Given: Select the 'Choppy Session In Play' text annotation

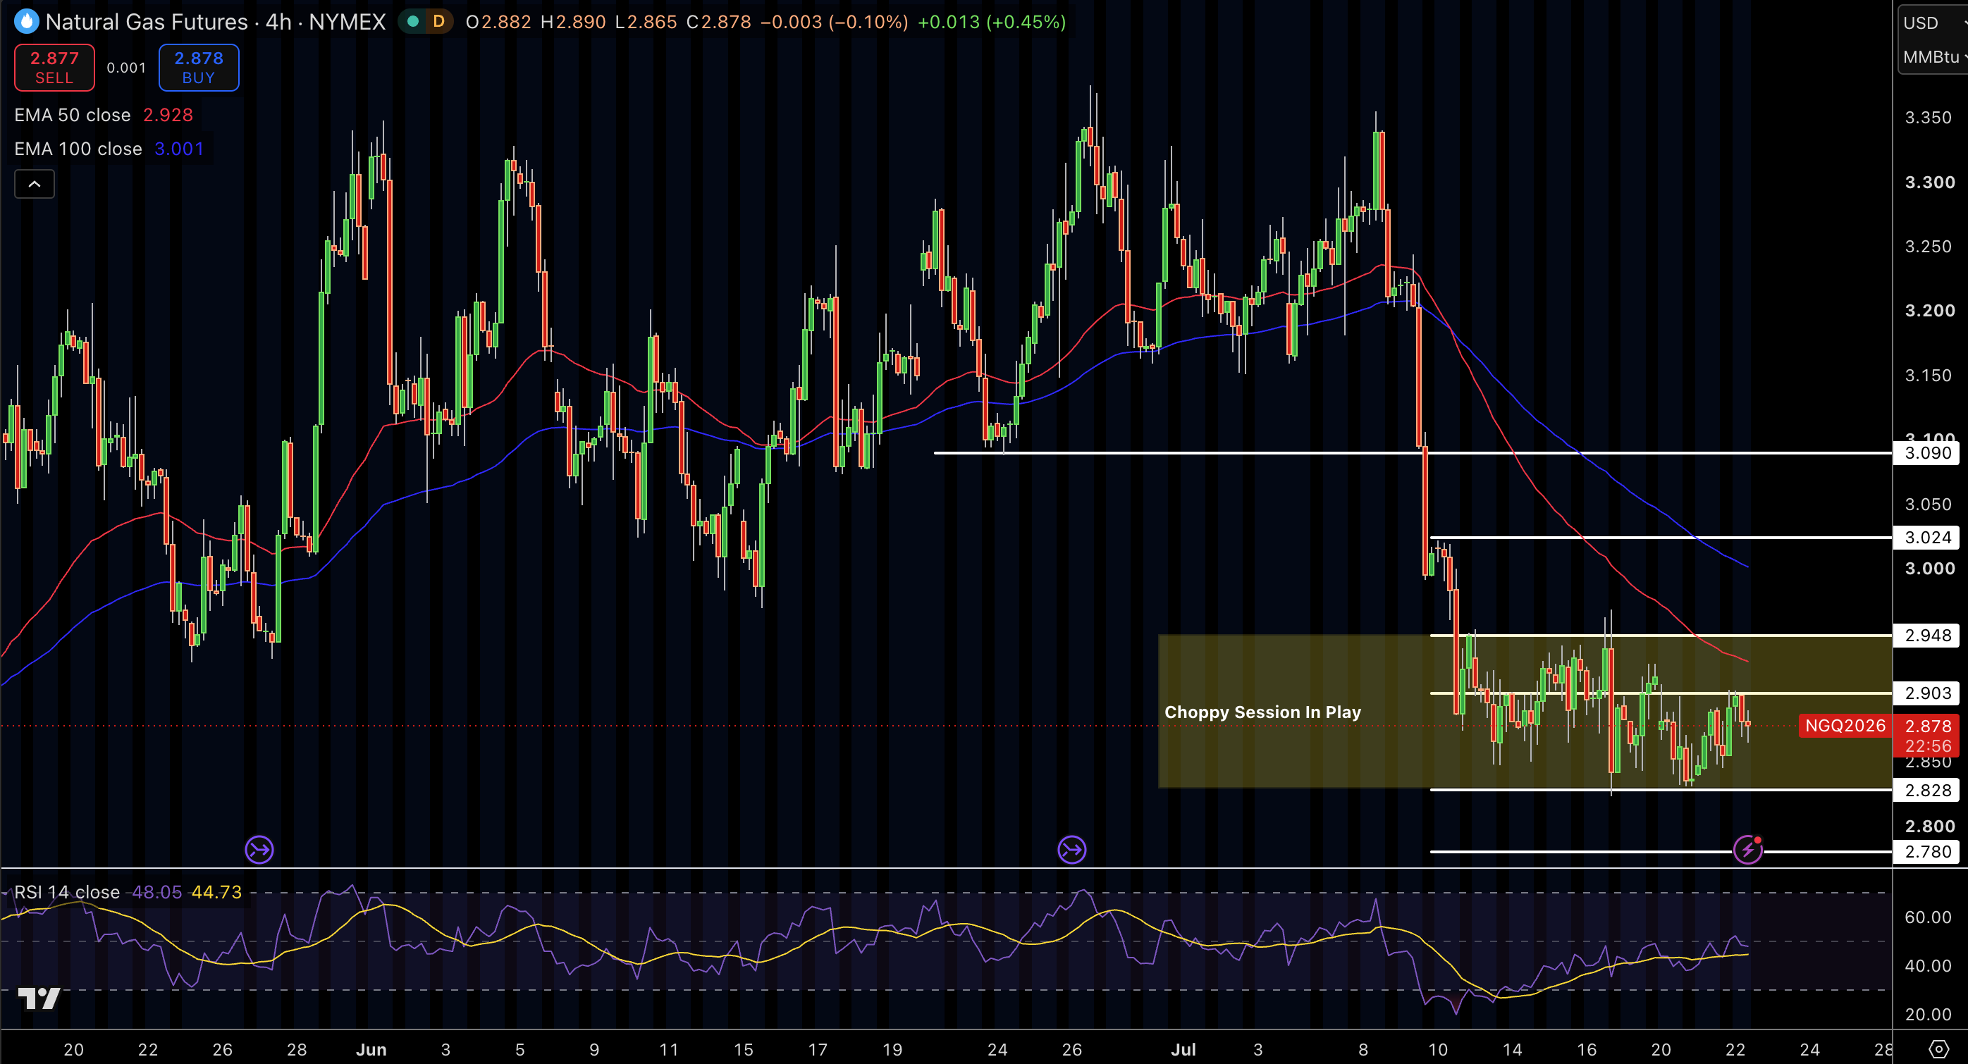Looking at the screenshot, I should tap(1262, 712).
